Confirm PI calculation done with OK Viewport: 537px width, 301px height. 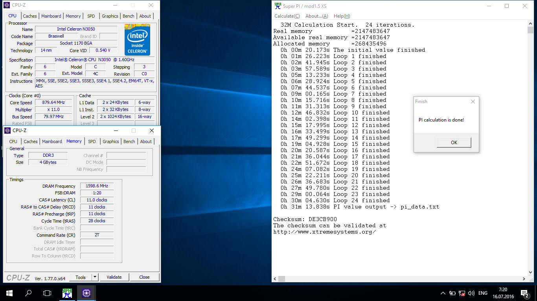tap(454, 142)
